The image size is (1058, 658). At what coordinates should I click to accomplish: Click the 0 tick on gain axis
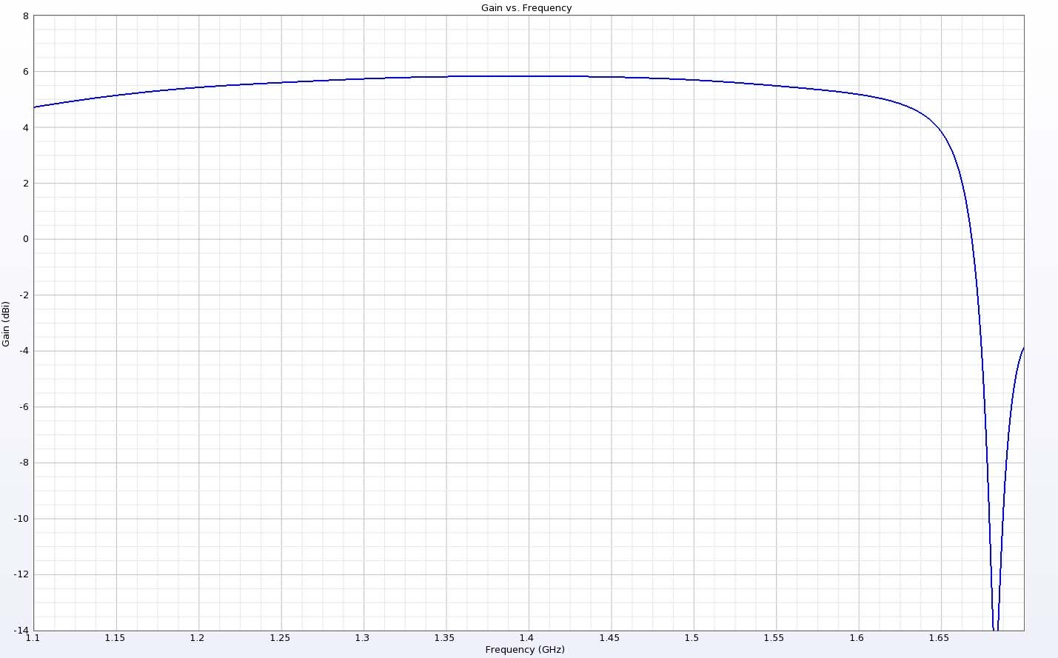26,239
